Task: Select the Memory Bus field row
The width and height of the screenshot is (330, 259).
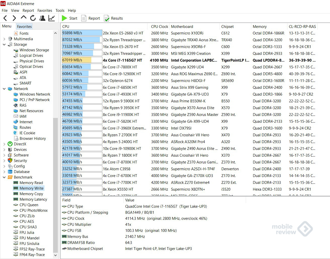Action: click(x=153, y=237)
